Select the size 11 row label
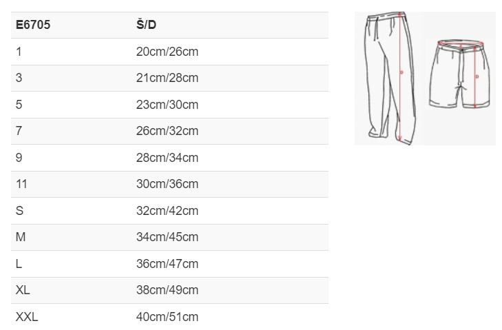This screenshot has width=502, height=330. coord(21,184)
